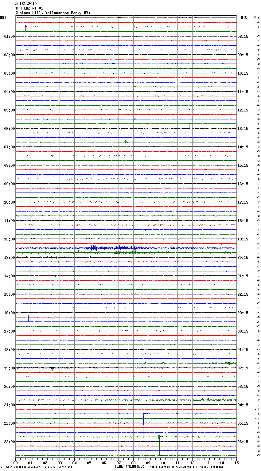Click the TIME (MINUTES) axis title

[130, 466]
